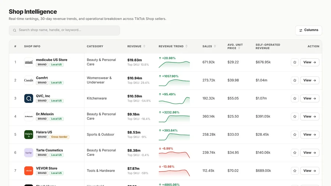Screen dimensions: 331x186
Task: Click medicube's revenue trend sparkline
Action: pyautogui.click(x=174, y=64)
